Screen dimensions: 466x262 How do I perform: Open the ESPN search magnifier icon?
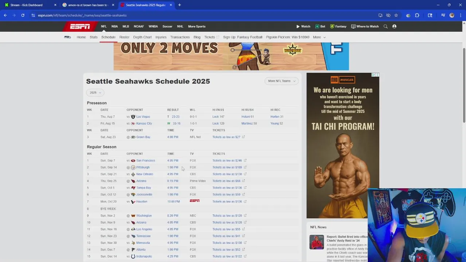(x=385, y=26)
